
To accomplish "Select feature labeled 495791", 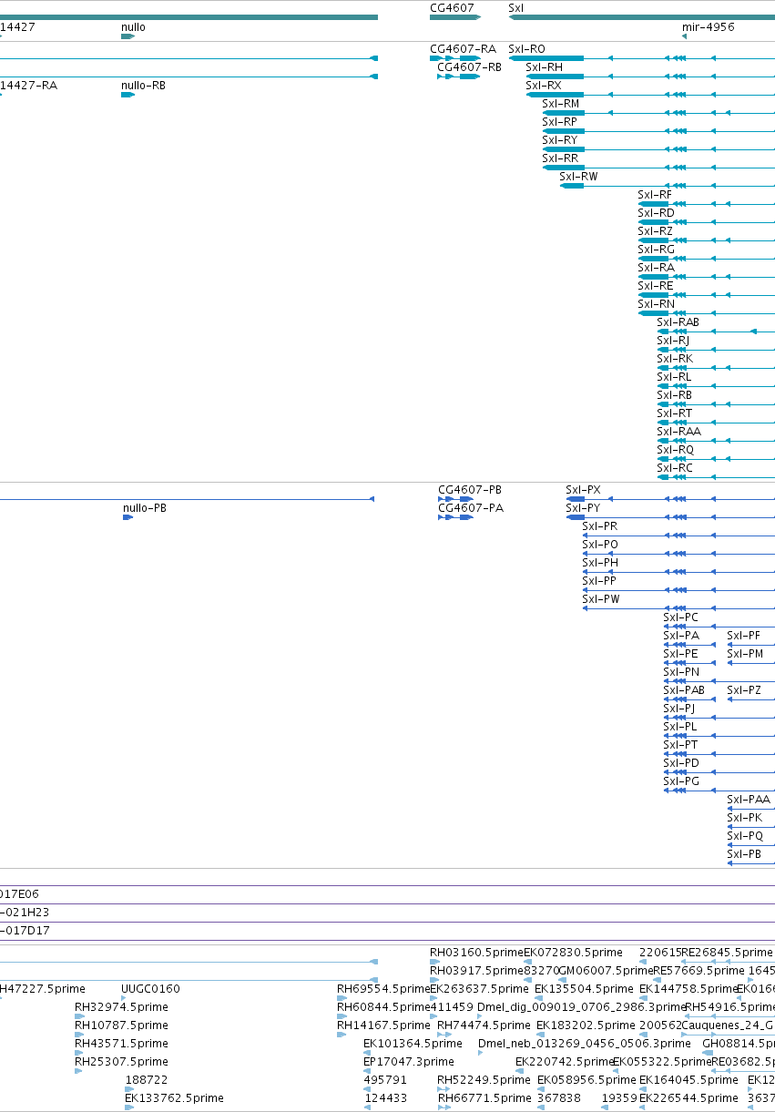I will (x=385, y=1080).
